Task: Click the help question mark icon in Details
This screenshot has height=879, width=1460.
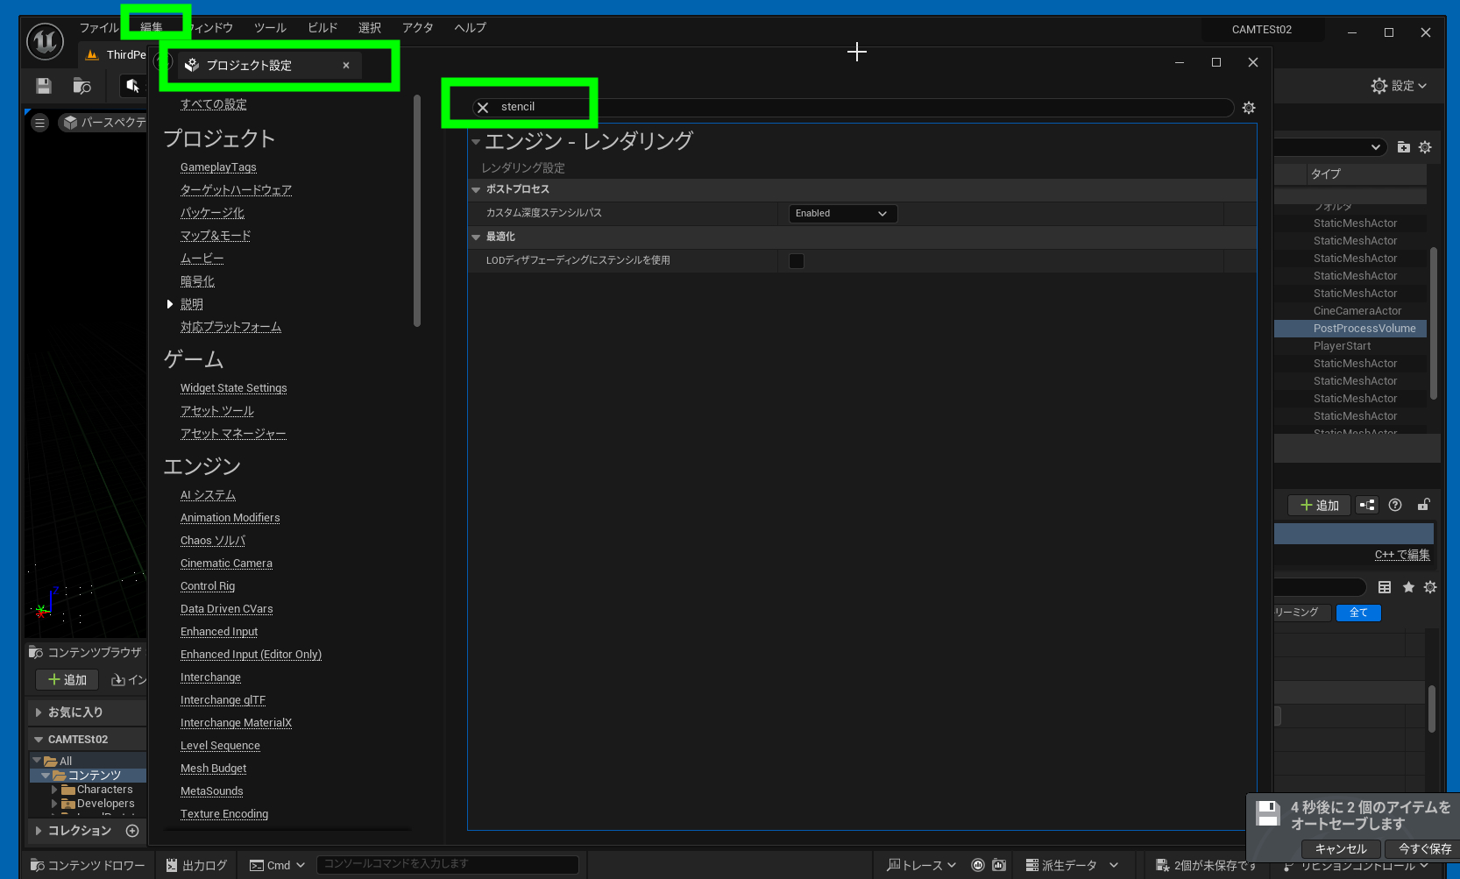Action: [1395, 505]
